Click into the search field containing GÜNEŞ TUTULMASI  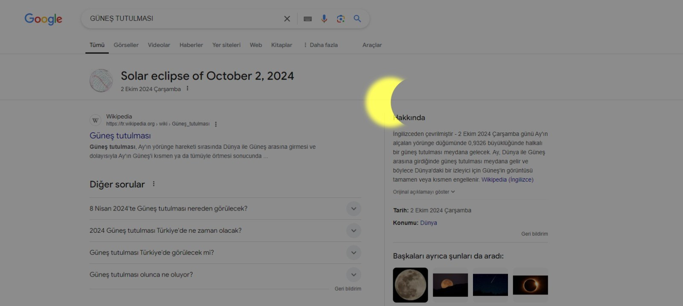pos(184,19)
